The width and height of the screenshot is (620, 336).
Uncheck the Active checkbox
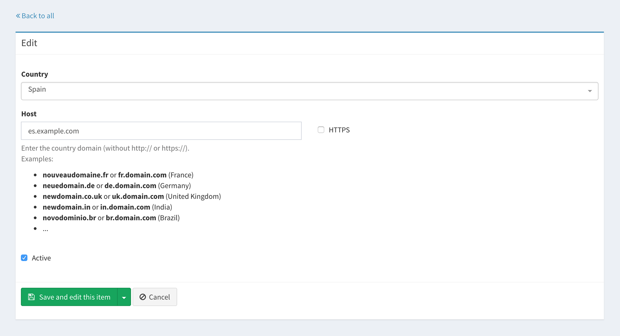point(24,258)
